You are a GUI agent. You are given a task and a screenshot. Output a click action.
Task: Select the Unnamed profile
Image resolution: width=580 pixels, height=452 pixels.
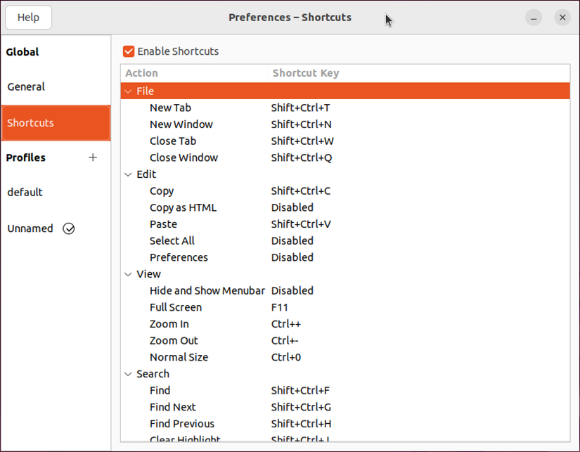point(30,228)
